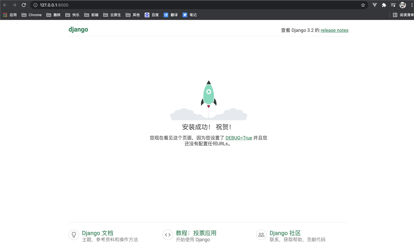Click the text 查看 Django 3.2 的
The height and width of the screenshot is (249, 414).
pyautogui.click(x=300, y=30)
